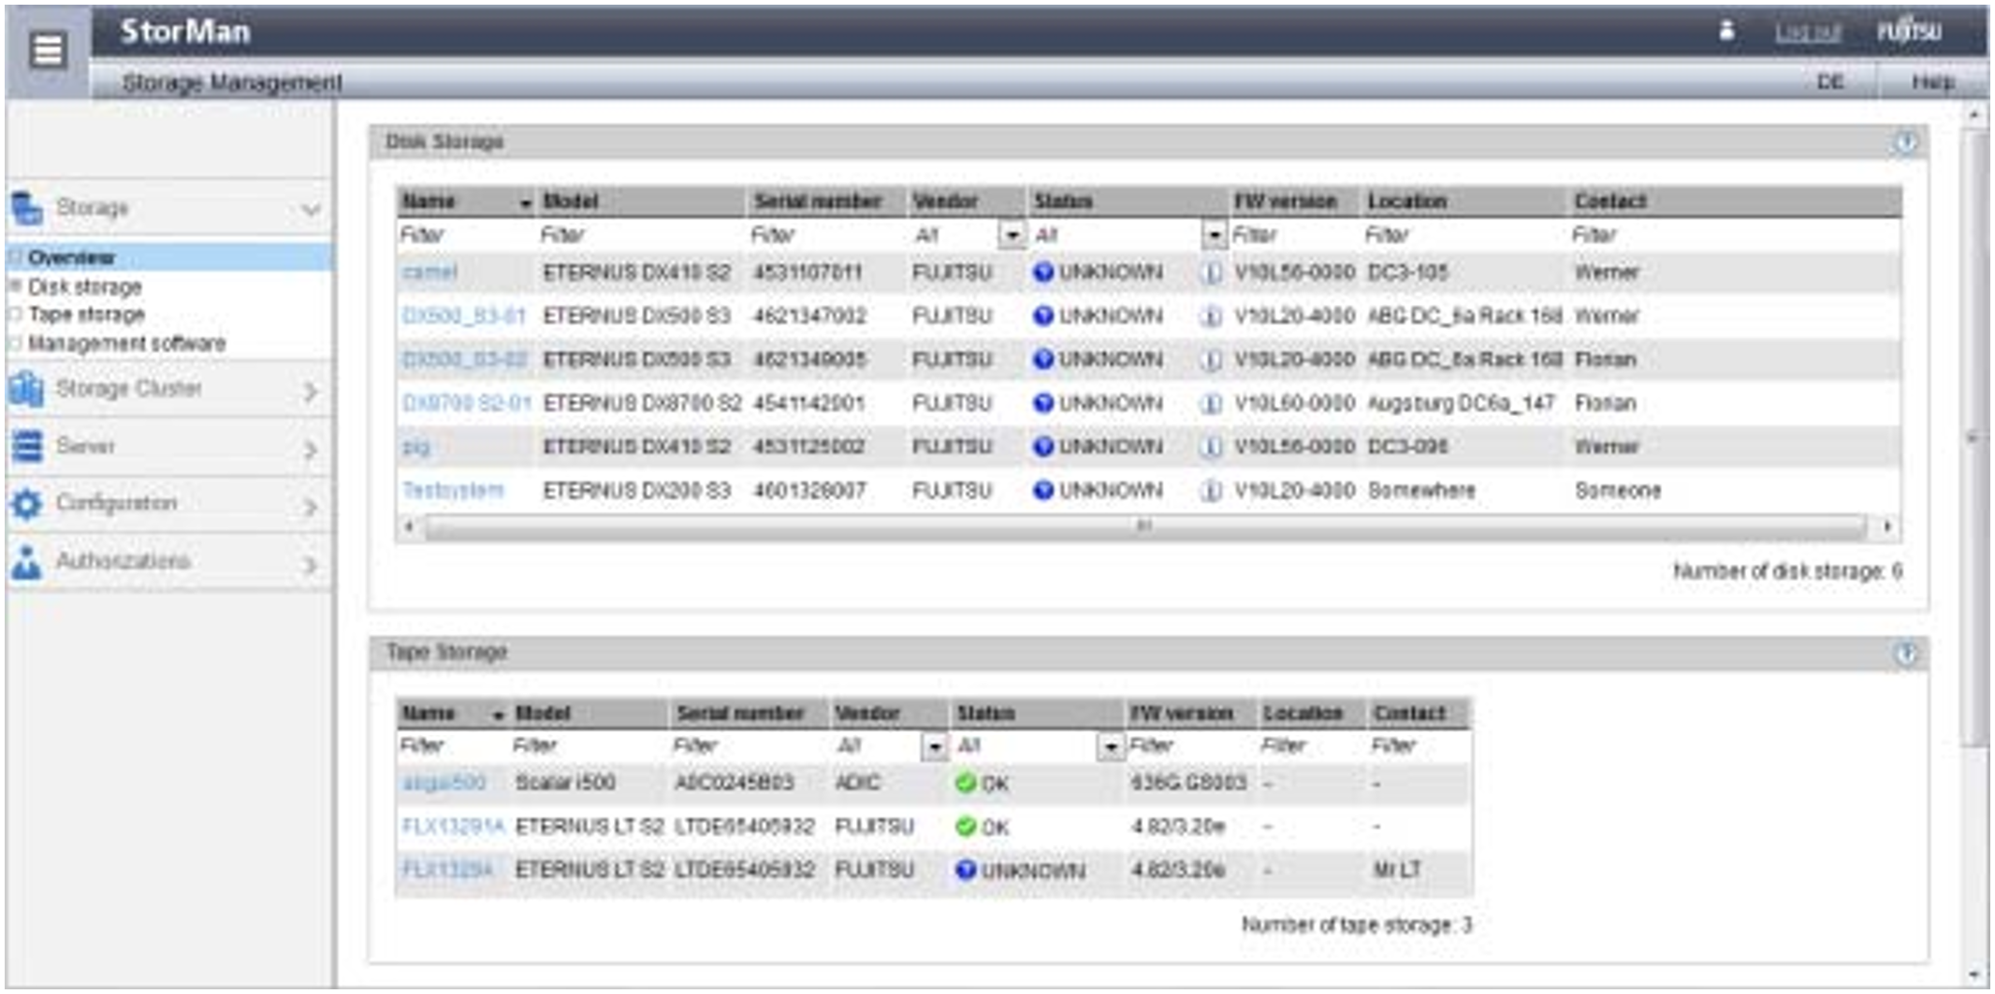Open the hamburger menu icon
Image resolution: width=1995 pixels, height=994 pixels.
(x=48, y=50)
